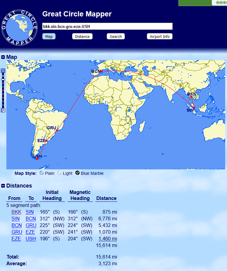Click the Initial Heading column header
The height and width of the screenshot is (271, 227).
point(52,195)
